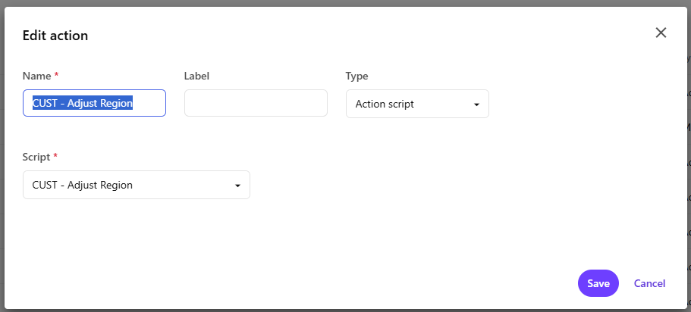Click the red asterisk beside Name
This screenshot has width=691, height=312.
point(57,76)
